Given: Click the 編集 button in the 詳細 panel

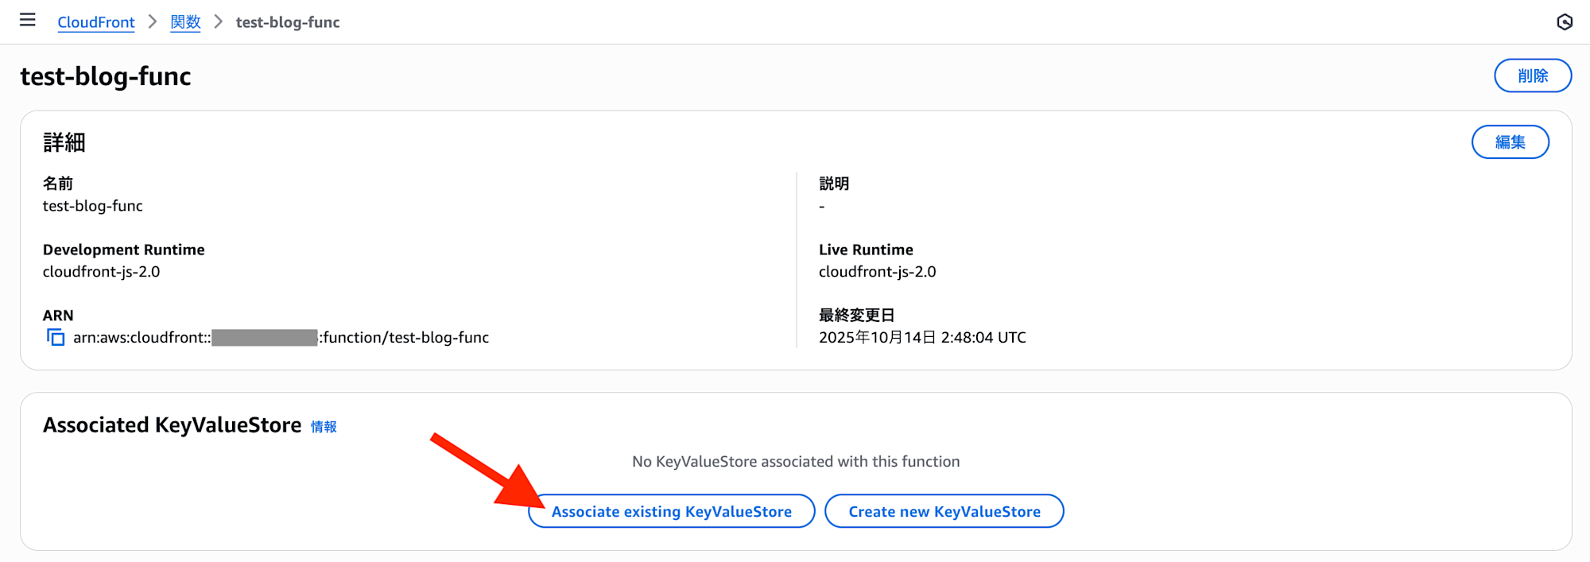Looking at the screenshot, I should [1510, 142].
